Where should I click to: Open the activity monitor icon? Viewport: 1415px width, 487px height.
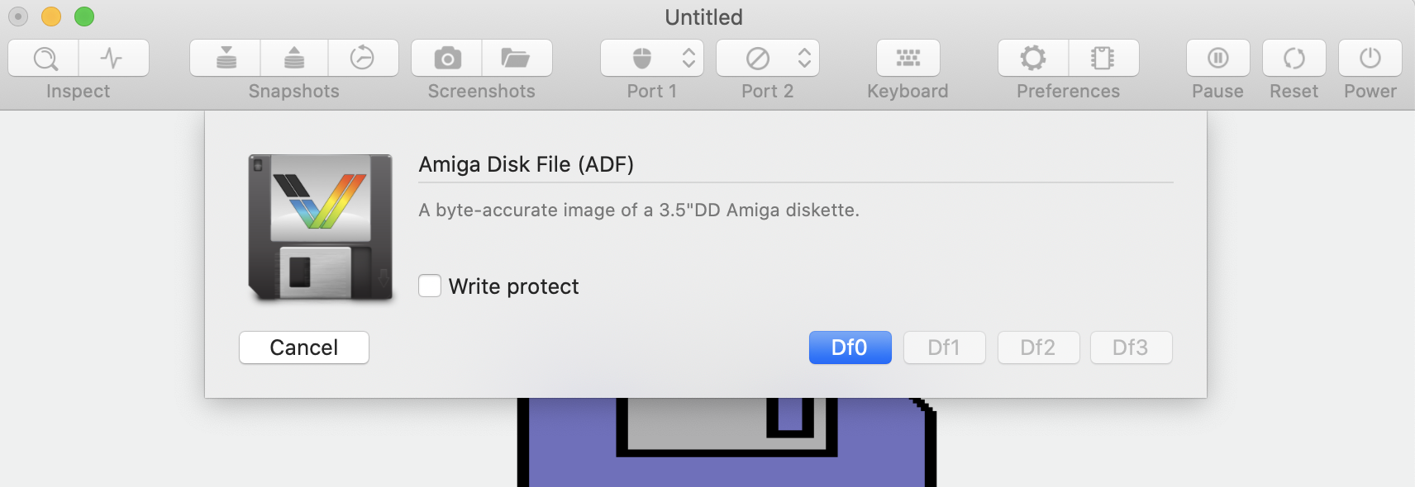click(113, 58)
